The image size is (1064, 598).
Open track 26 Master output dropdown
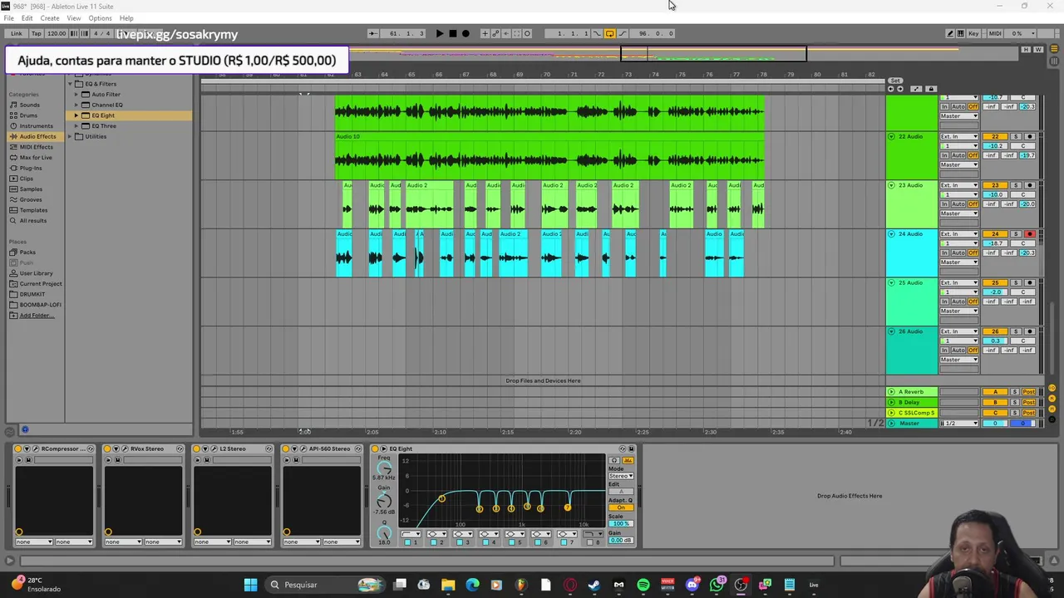[x=959, y=360]
